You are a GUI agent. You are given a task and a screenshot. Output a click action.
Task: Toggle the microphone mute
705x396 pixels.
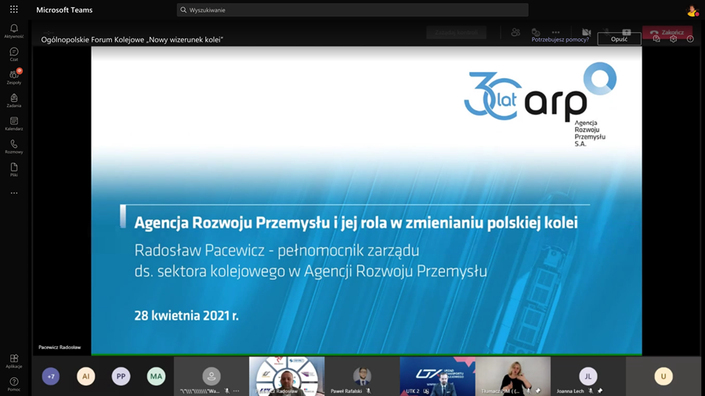point(606,32)
